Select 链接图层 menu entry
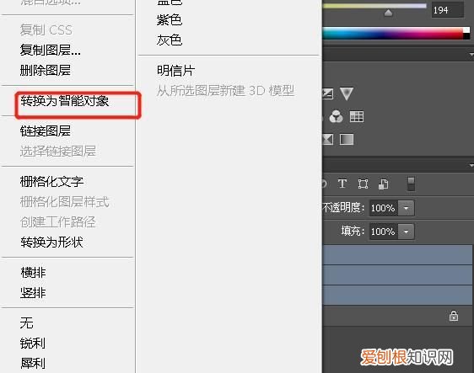The height and width of the screenshot is (373, 474). [46, 131]
